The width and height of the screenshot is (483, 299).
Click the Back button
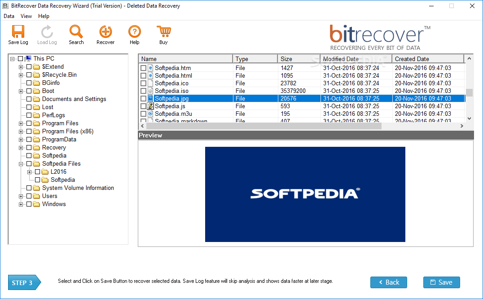click(x=388, y=282)
